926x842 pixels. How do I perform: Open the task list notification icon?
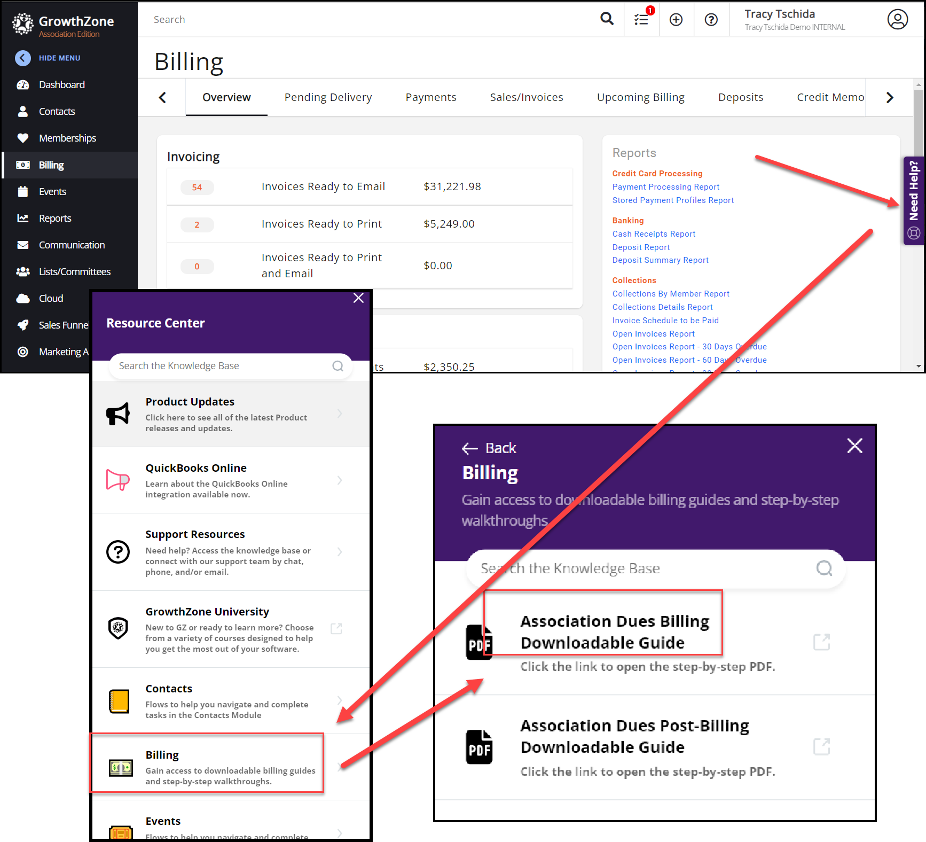point(641,20)
